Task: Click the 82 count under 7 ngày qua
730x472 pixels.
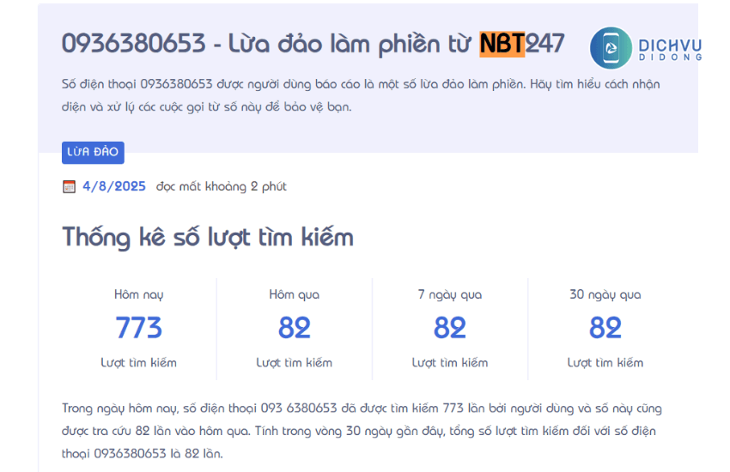Action: (450, 328)
